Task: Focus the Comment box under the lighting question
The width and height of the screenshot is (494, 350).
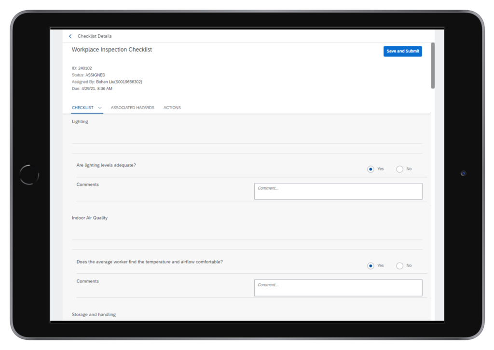Action: coord(338,191)
